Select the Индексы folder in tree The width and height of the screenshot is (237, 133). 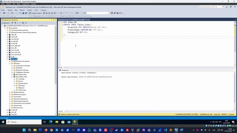(x=21, y=88)
